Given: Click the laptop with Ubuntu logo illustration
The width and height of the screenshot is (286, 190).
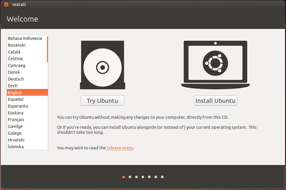Looking at the screenshot, I should click(216, 65).
